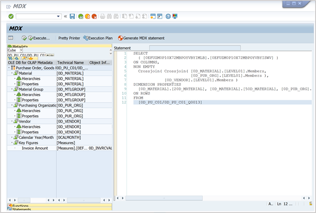Image resolution: width=316 pixels, height=213 pixels.
Task: Open the Functions panel header
Action: coord(60,205)
